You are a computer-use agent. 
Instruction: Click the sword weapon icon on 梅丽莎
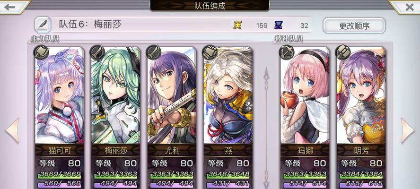click(97, 52)
